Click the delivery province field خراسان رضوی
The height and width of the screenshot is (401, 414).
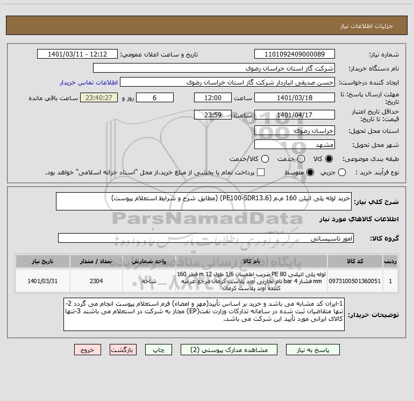[295, 130]
